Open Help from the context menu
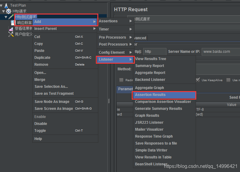This screenshot has height=172, width=240. (65, 139)
